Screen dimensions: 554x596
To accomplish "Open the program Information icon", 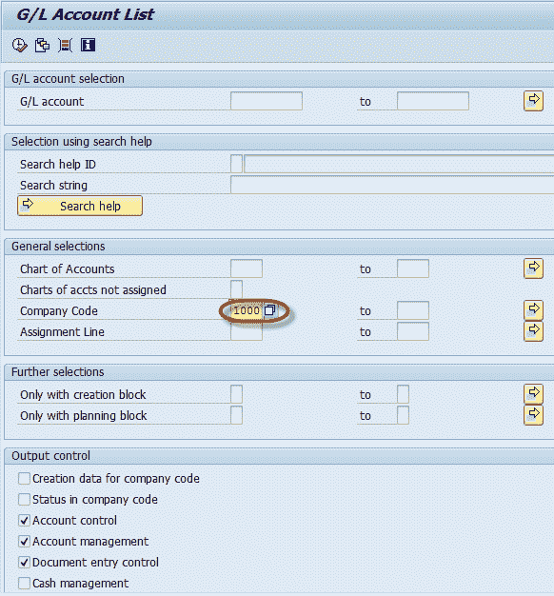I will click(x=88, y=46).
